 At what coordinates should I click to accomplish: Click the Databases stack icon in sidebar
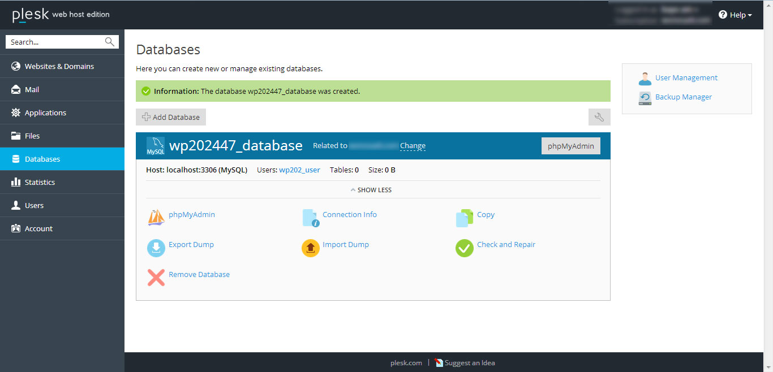click(x=16, y=159)
